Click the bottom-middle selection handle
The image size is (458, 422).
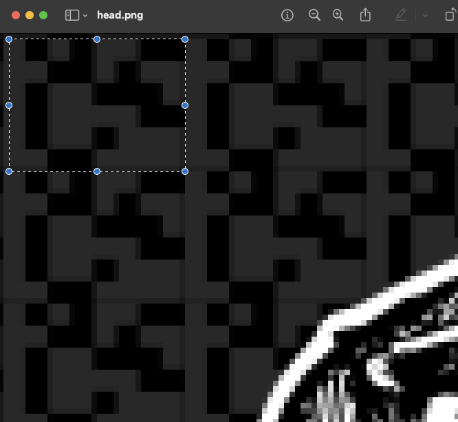point(97,171)
